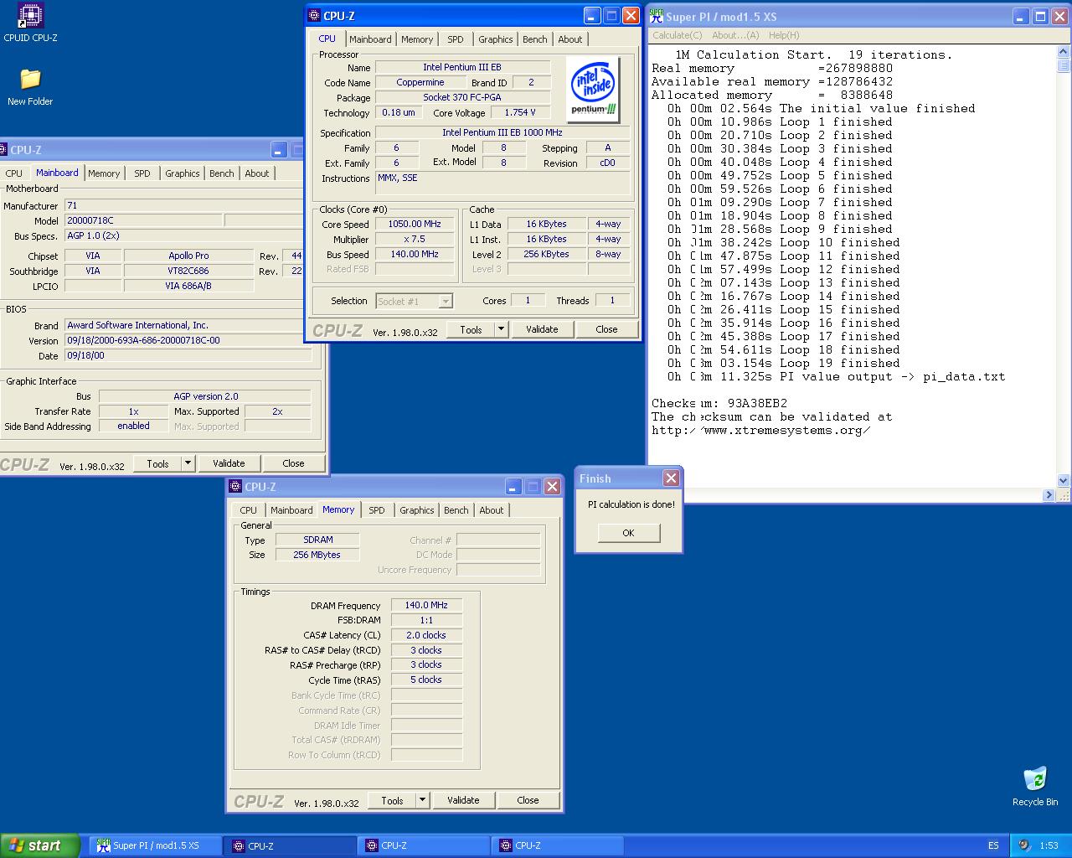Click the Memory Size 256 MBytes field
This screenshot has height=858, width=1072.
317,555
